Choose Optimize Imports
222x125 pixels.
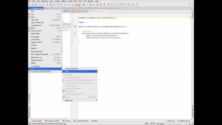point(45,60)
